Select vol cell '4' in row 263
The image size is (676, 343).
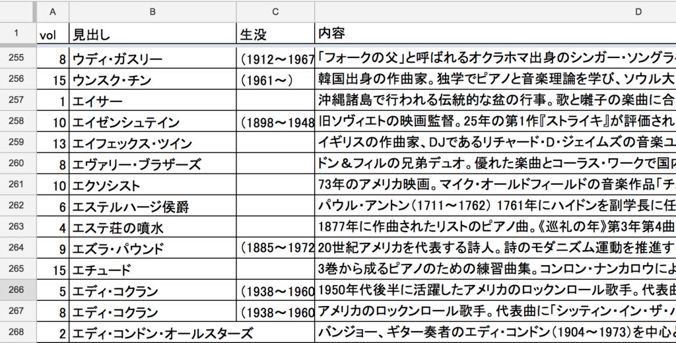(53, 227)
